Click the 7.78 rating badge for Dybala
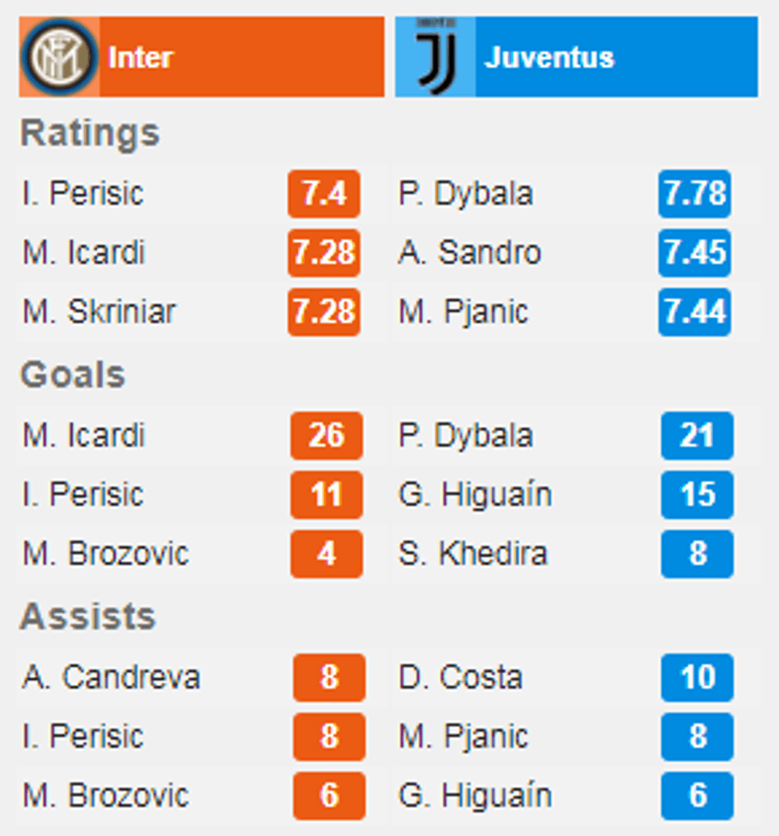Image resolution: width=779 pixels, height=836 pixels. coord(694,194)
